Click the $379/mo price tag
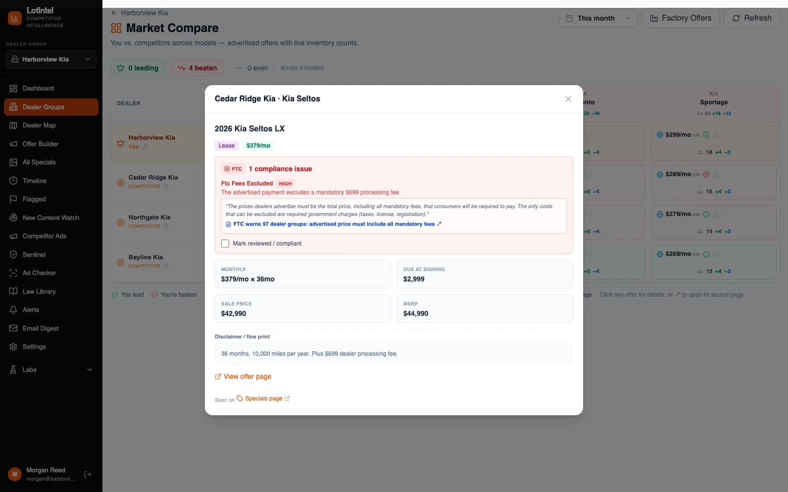 point(258,146)
